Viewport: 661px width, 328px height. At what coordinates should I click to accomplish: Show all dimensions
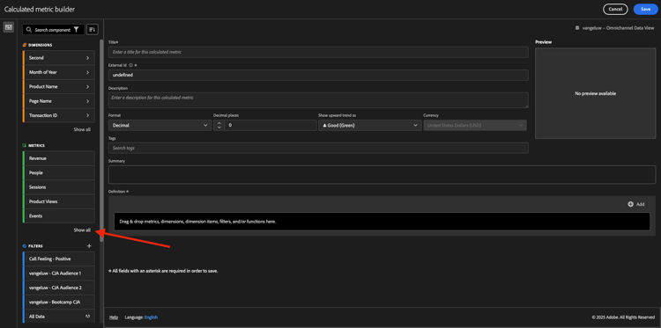[x=82, y=129]
